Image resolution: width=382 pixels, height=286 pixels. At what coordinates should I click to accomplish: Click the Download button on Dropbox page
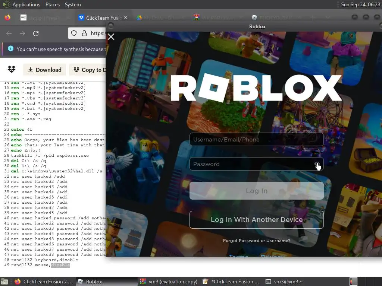point(45,70)
